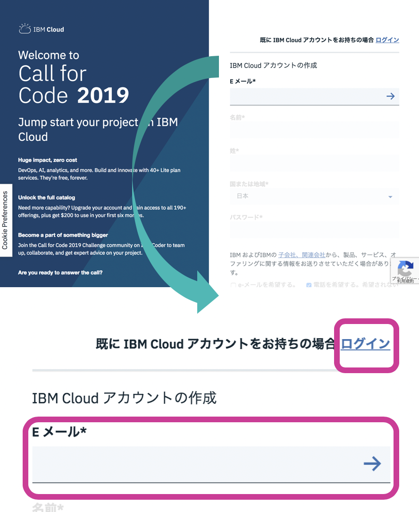Uncheck the 電話を希望する checkbox
The width and height of the screenshot is (419, 512).
[x=309, y=285]
